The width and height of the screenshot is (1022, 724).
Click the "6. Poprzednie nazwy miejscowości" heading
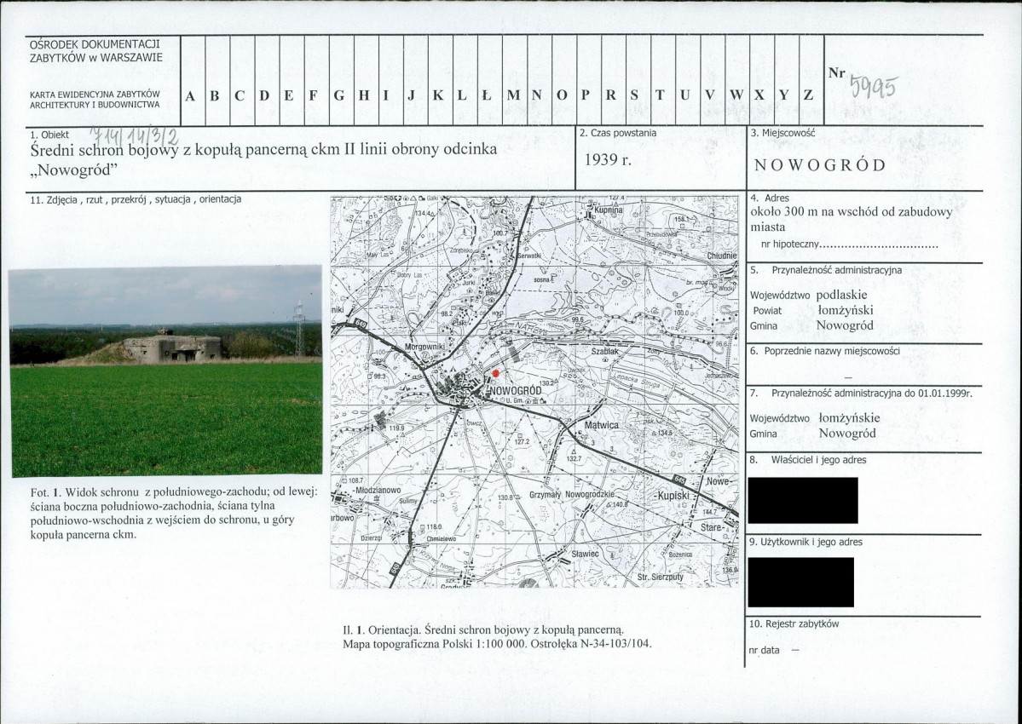pyautogui.click(x=825, y=351)
